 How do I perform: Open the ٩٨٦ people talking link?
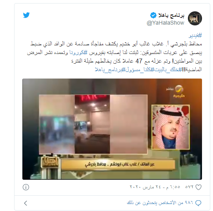click(x=160, y=203)
